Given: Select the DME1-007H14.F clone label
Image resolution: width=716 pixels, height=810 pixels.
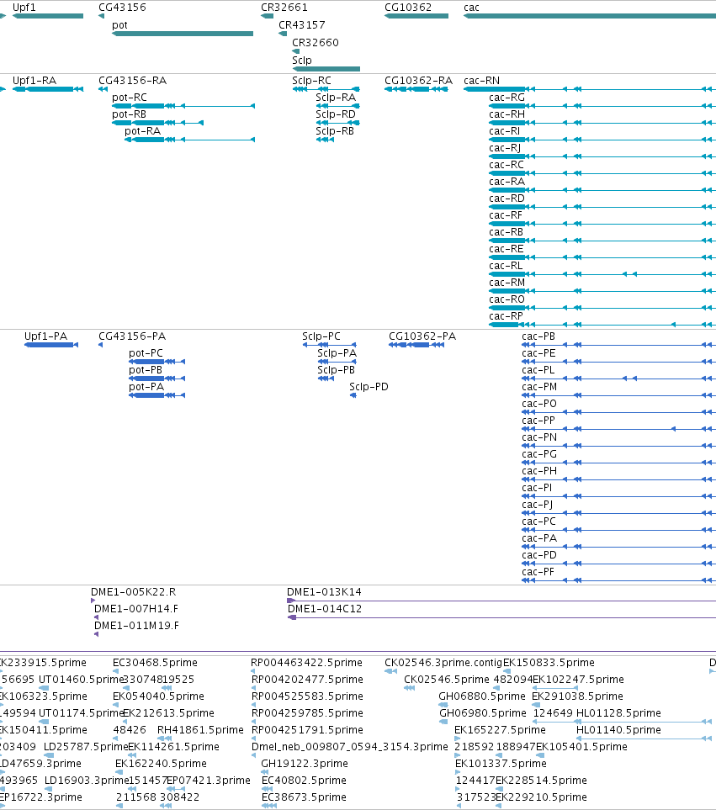Looking at the screenshot, I should [x=136, y=608].
